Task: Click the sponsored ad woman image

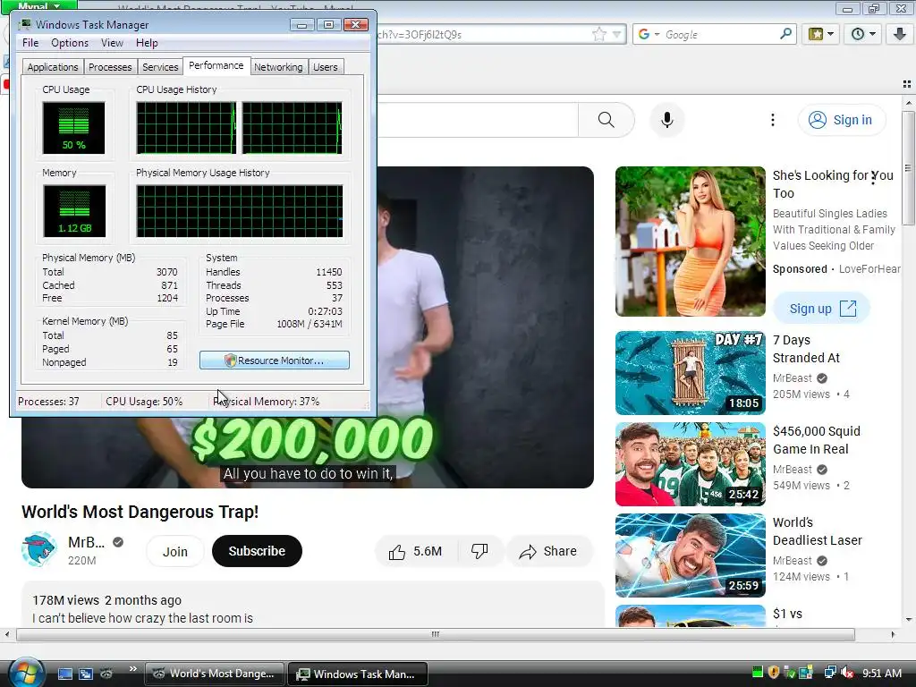Action: point(690,242)
